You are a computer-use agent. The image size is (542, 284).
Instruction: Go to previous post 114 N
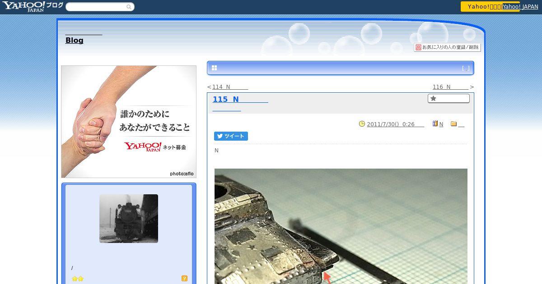point(230,87)
